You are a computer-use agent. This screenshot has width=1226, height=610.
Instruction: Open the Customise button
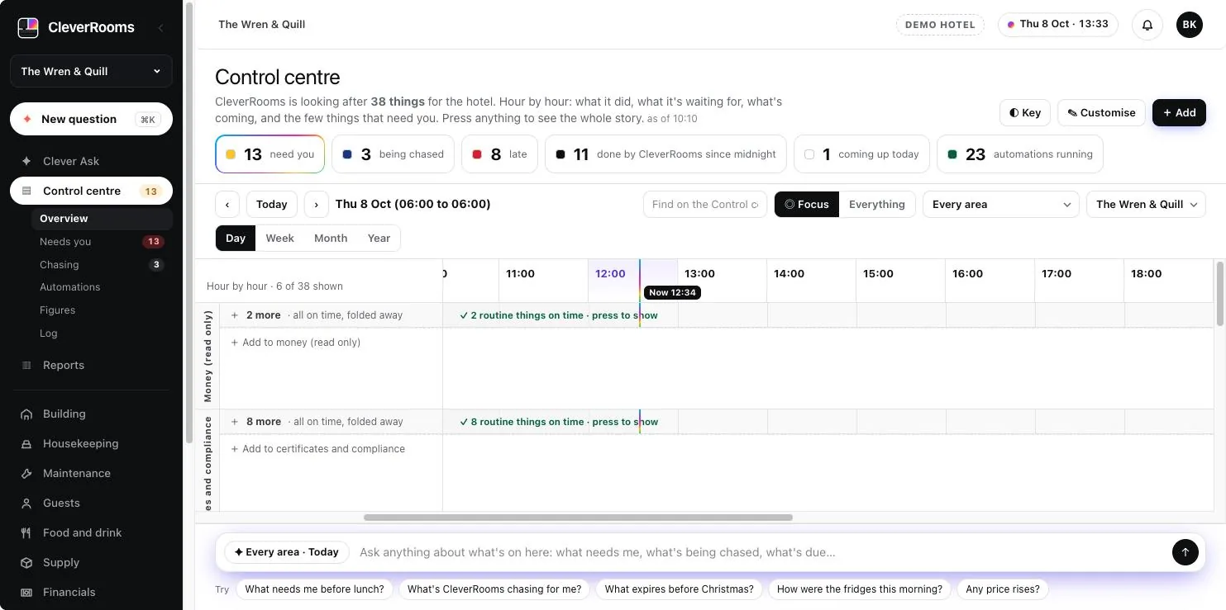1101,113
